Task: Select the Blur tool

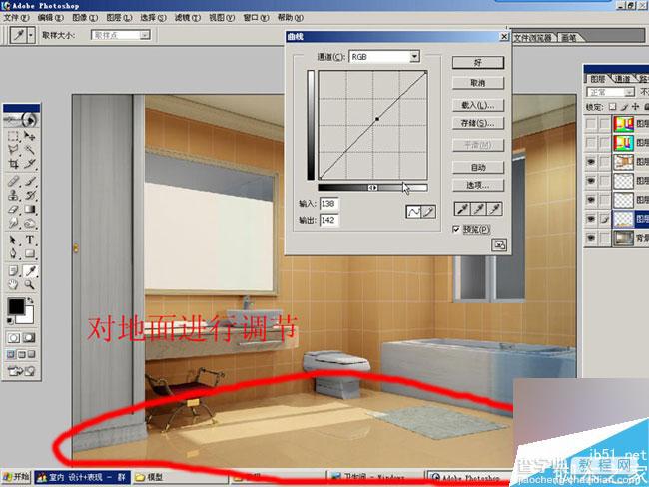Action: [13, 223]
